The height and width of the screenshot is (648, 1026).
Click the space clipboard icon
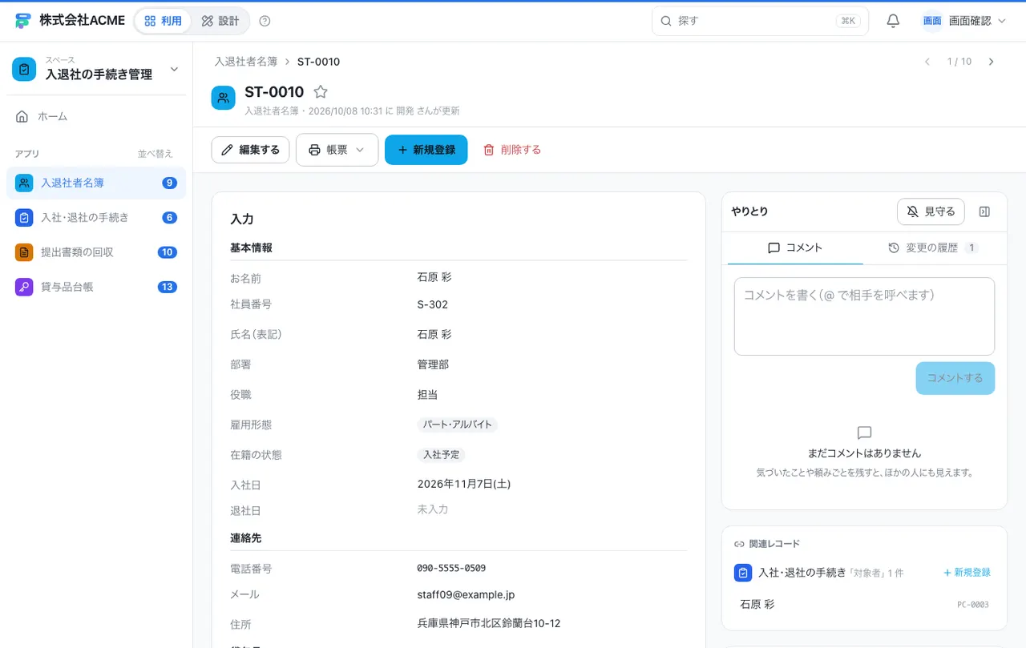[x=24, y=69]
